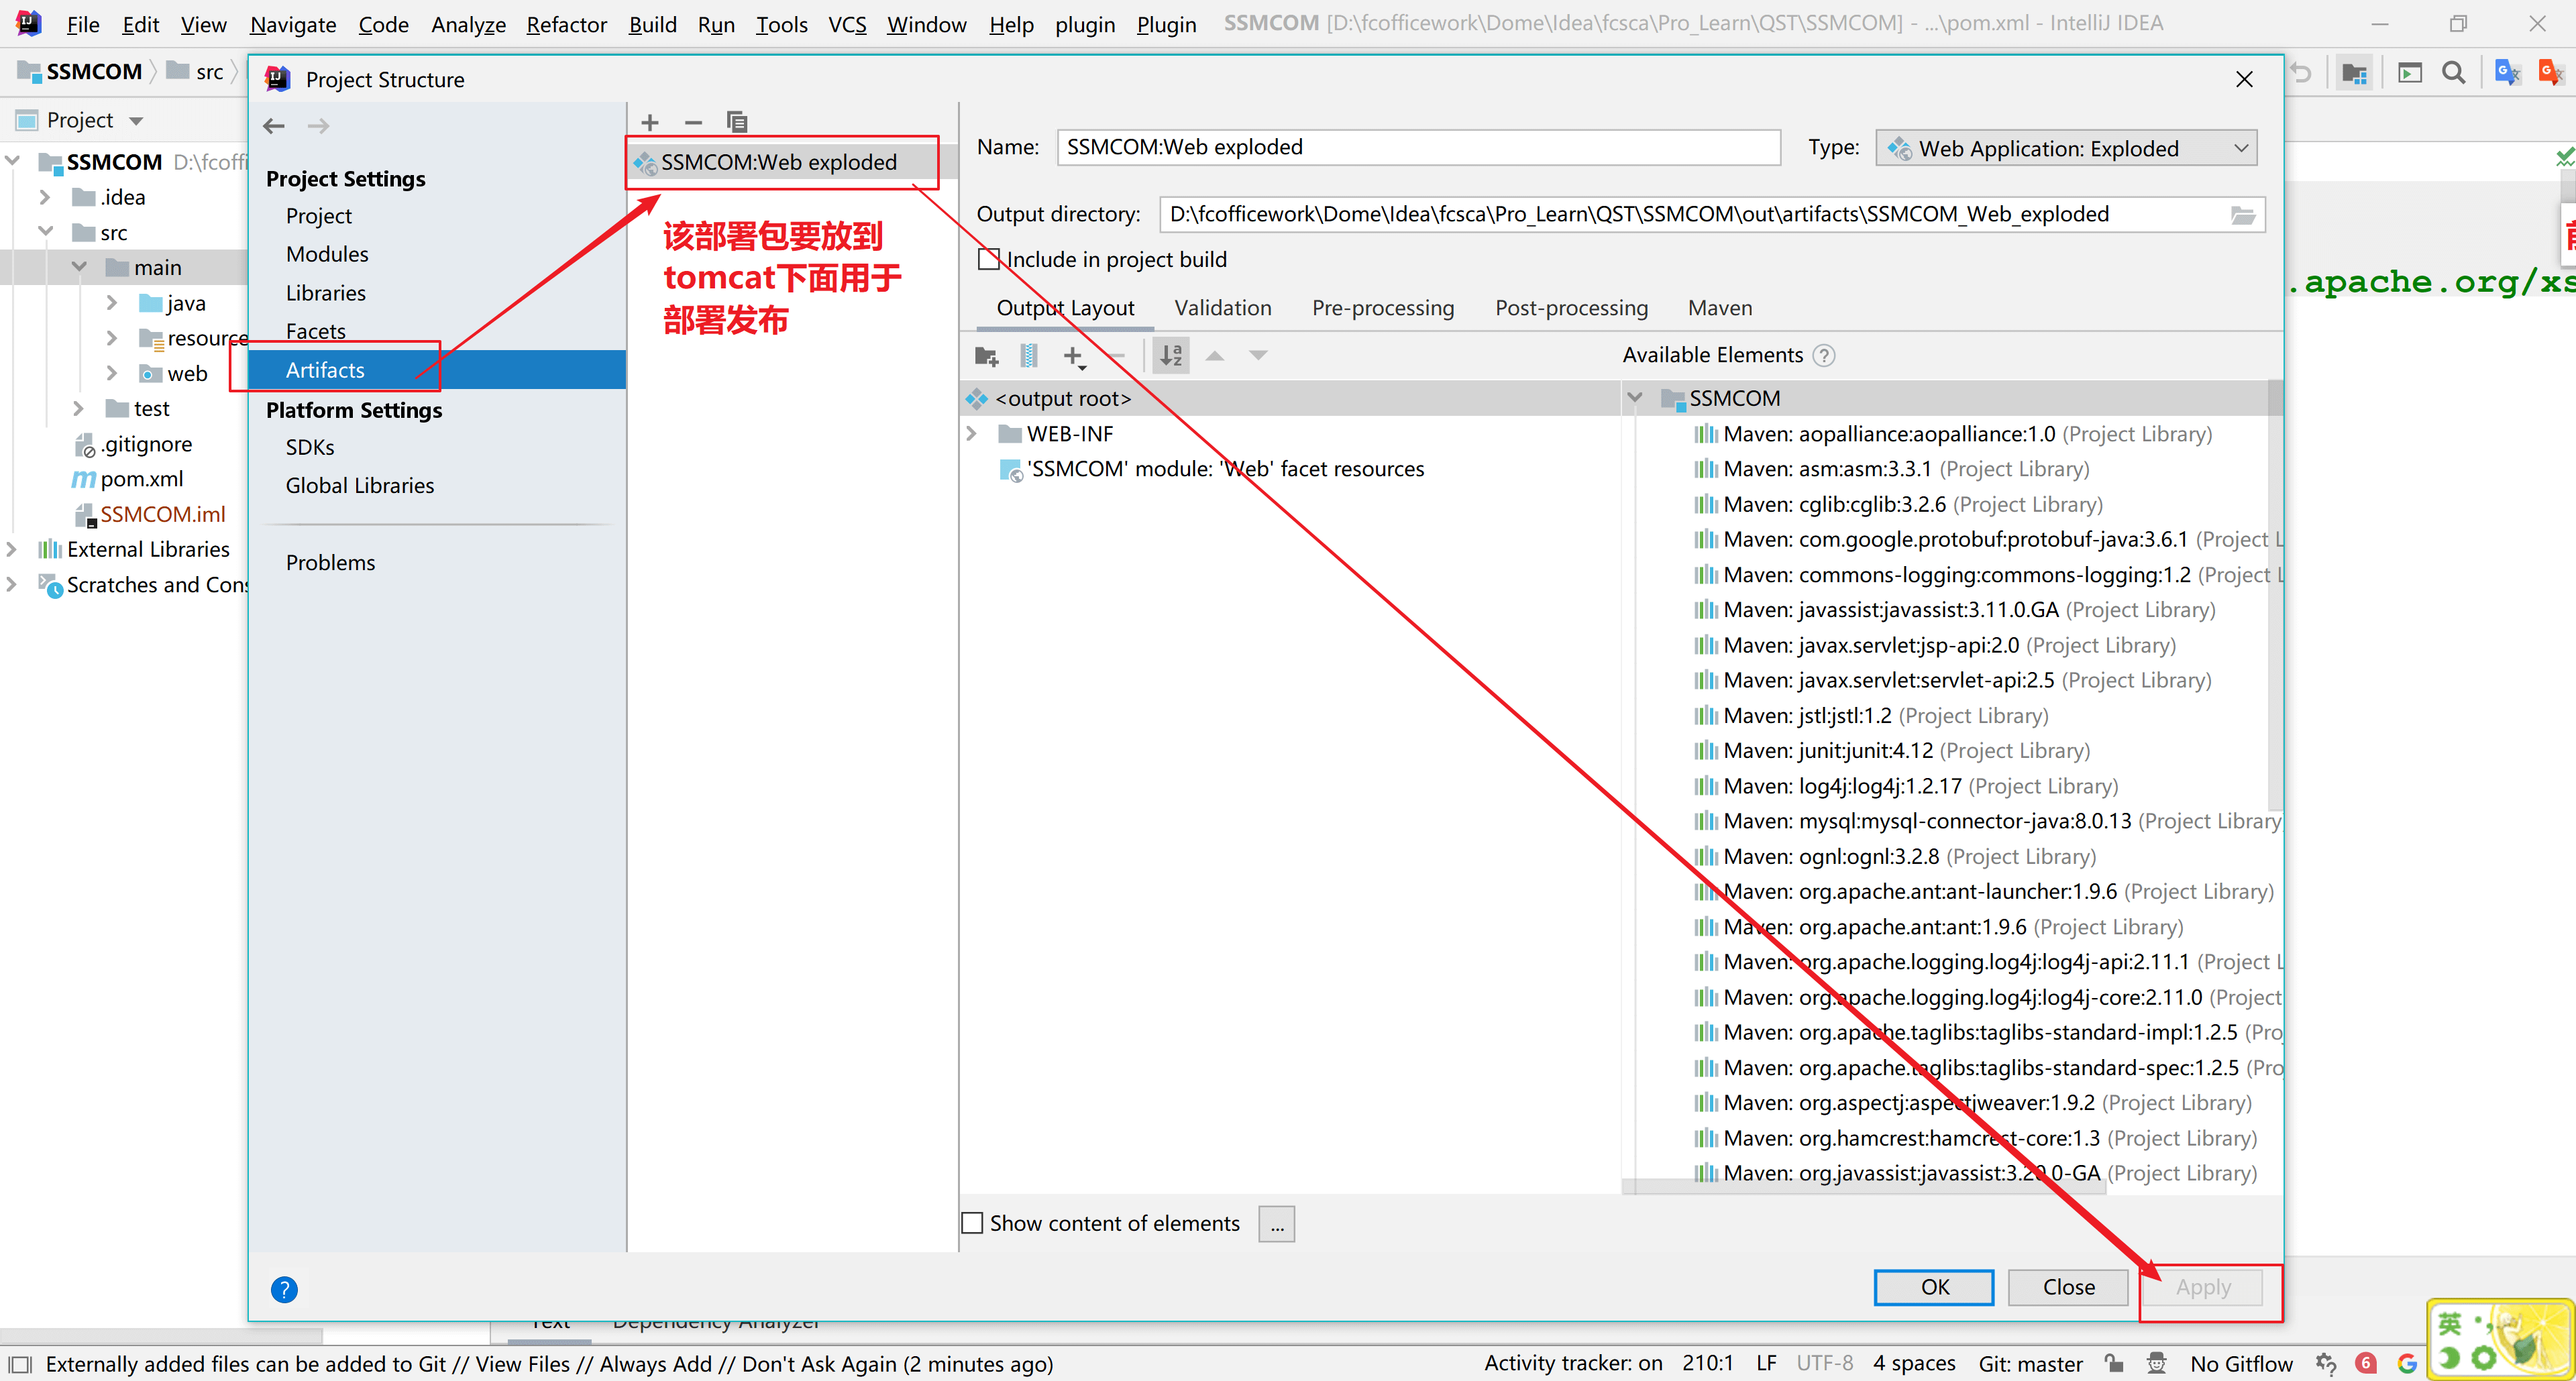Image resolution: width=2576 pixels, height=1381 pixels.
Task: Click the Available Elements help icon
Action: 1824,356
